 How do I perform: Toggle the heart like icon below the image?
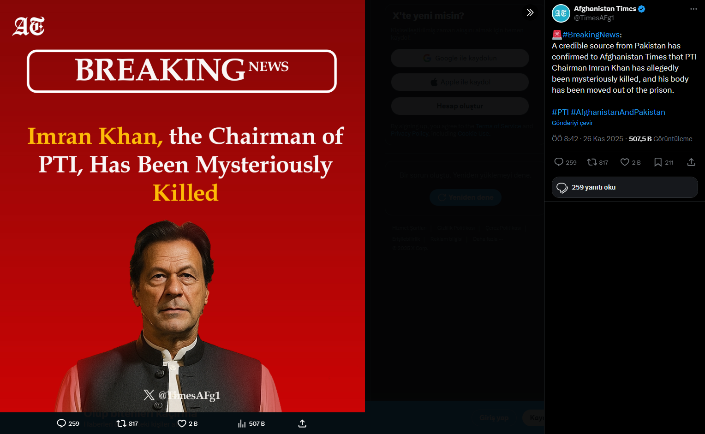[182, 423]
